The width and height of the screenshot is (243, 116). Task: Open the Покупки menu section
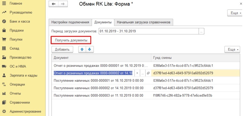[16, 39]
